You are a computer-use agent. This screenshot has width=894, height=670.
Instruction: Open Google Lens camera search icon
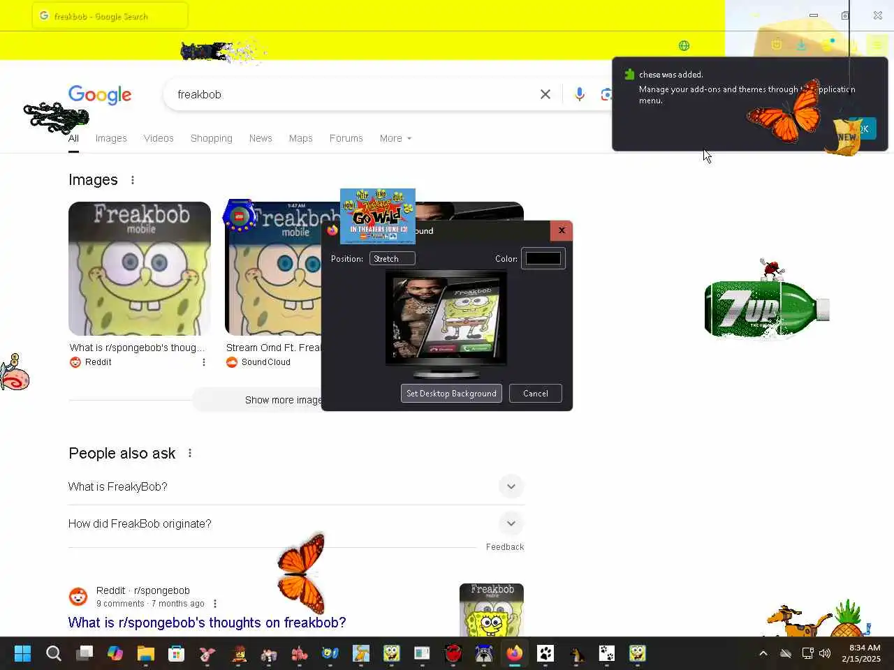tap(606, 94)
